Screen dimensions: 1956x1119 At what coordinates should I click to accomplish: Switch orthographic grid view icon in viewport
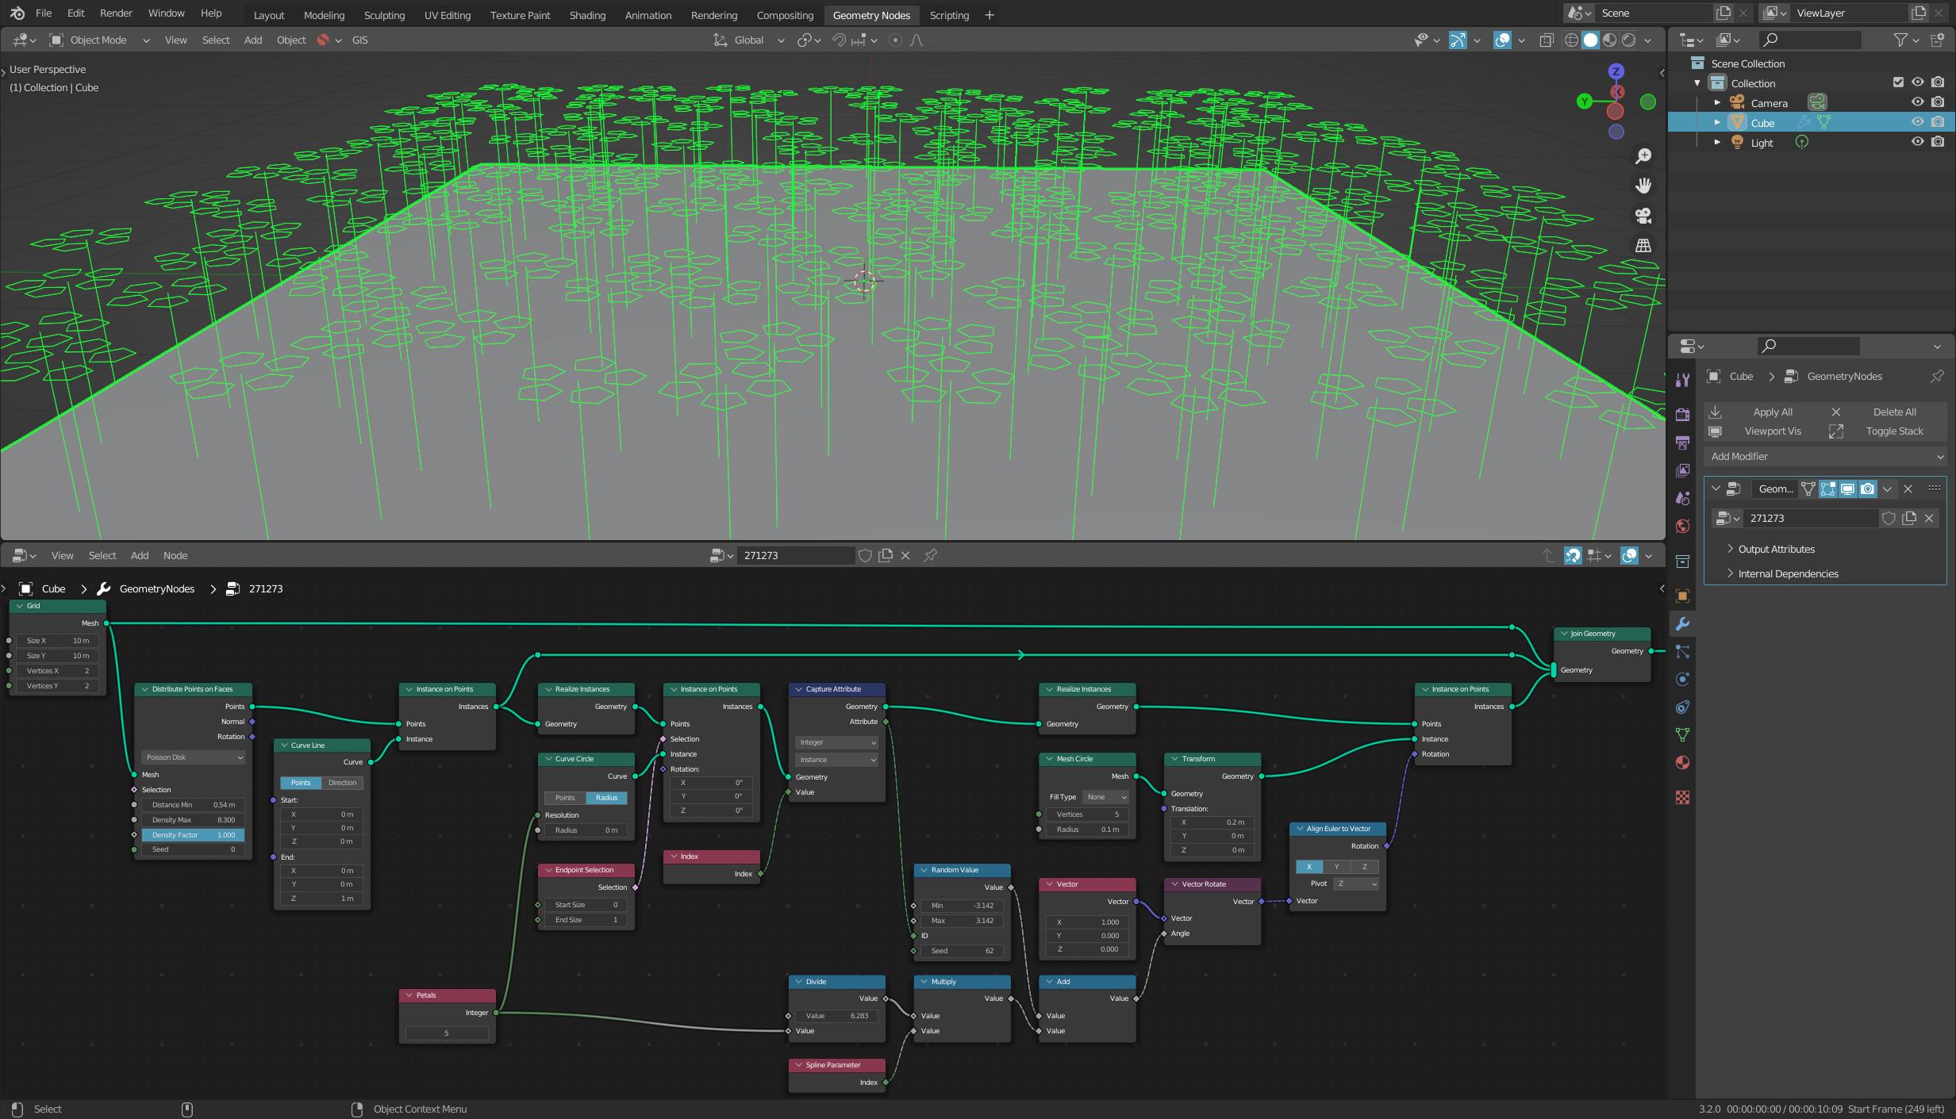tap(1643, 246)
